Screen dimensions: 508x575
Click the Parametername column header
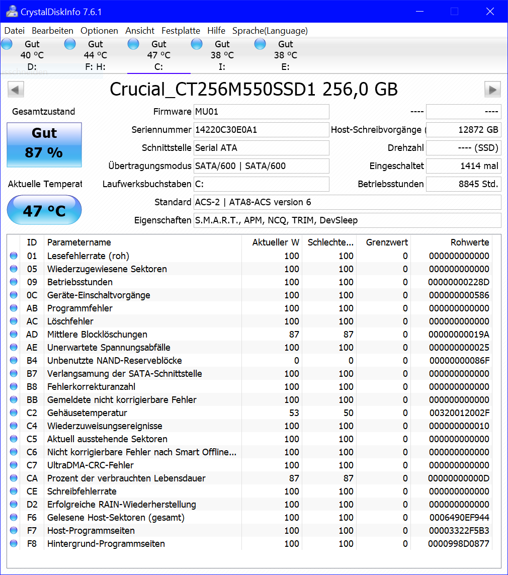point(142,242)
